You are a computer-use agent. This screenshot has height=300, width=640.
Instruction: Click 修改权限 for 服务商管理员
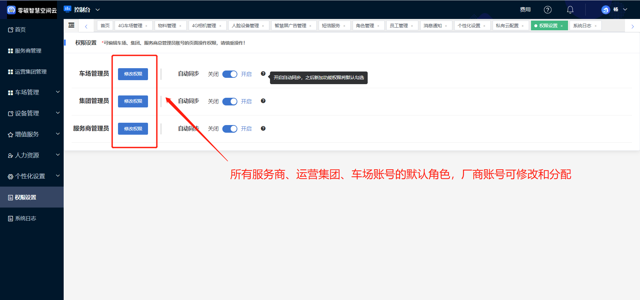(x=133, y=129)
